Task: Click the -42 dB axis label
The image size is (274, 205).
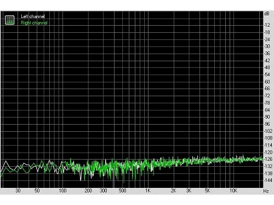Action: click(267, 60)
